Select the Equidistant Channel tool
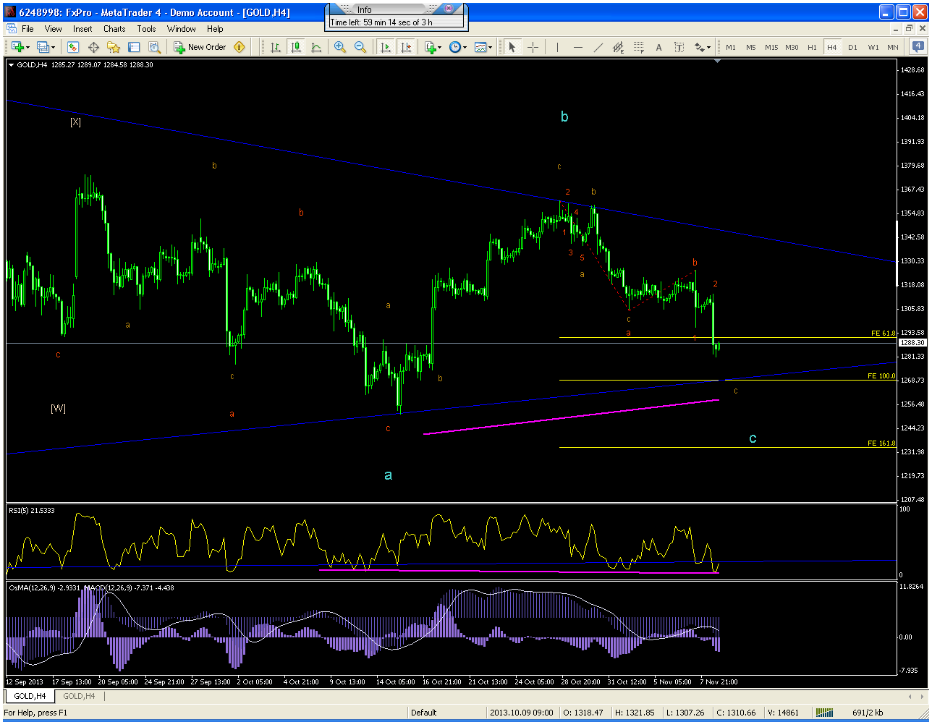932x722 pixels. 618,47
